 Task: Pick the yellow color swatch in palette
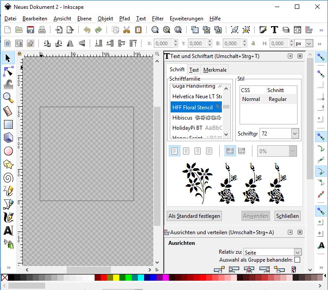pyautogui.click(x=116, y=278)
